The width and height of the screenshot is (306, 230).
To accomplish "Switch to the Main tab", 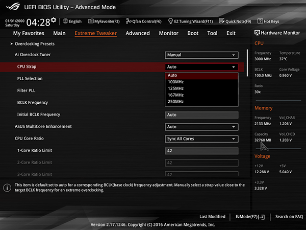I will coord(59,33).
